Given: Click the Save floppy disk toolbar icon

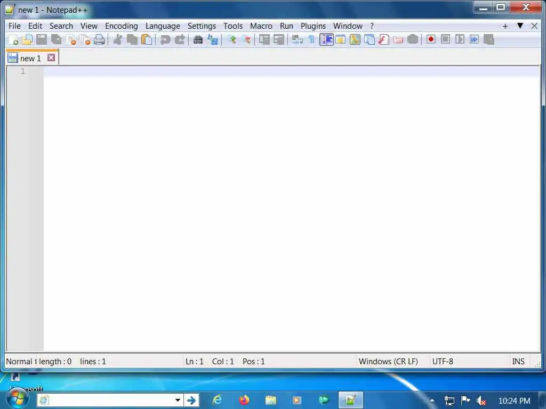Looking at the screenshot, I should [x=42, y=39].
